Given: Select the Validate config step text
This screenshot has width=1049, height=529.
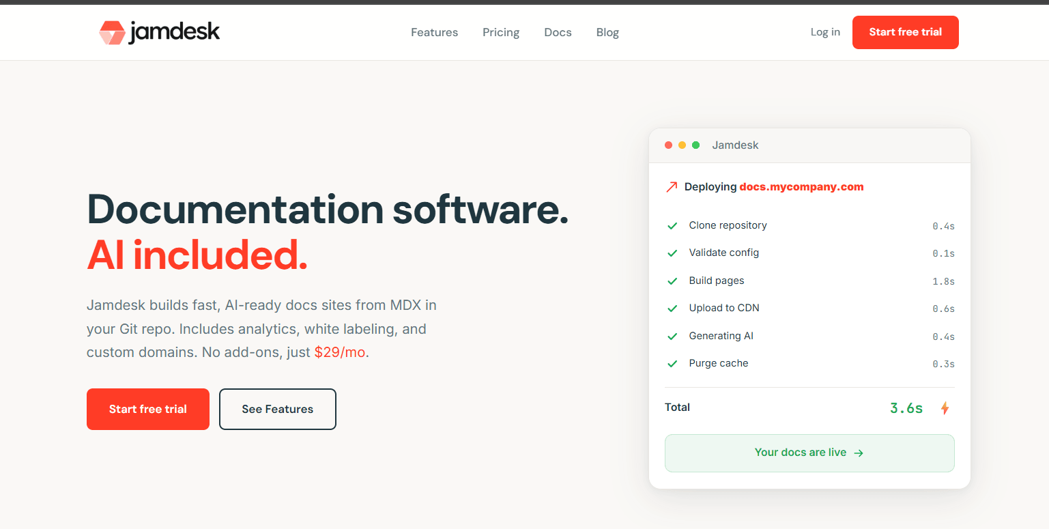Looking at the screenshot, I should (x=723, y=253).
